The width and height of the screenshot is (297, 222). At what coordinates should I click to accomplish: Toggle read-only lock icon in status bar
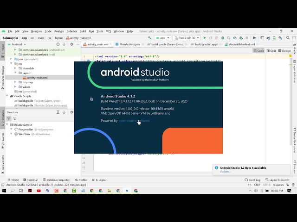click(x=287, y=185)
